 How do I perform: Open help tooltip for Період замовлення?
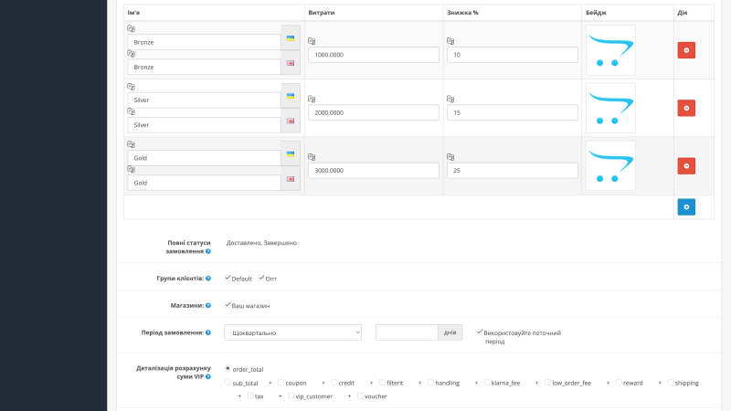[x=208, y=332]
